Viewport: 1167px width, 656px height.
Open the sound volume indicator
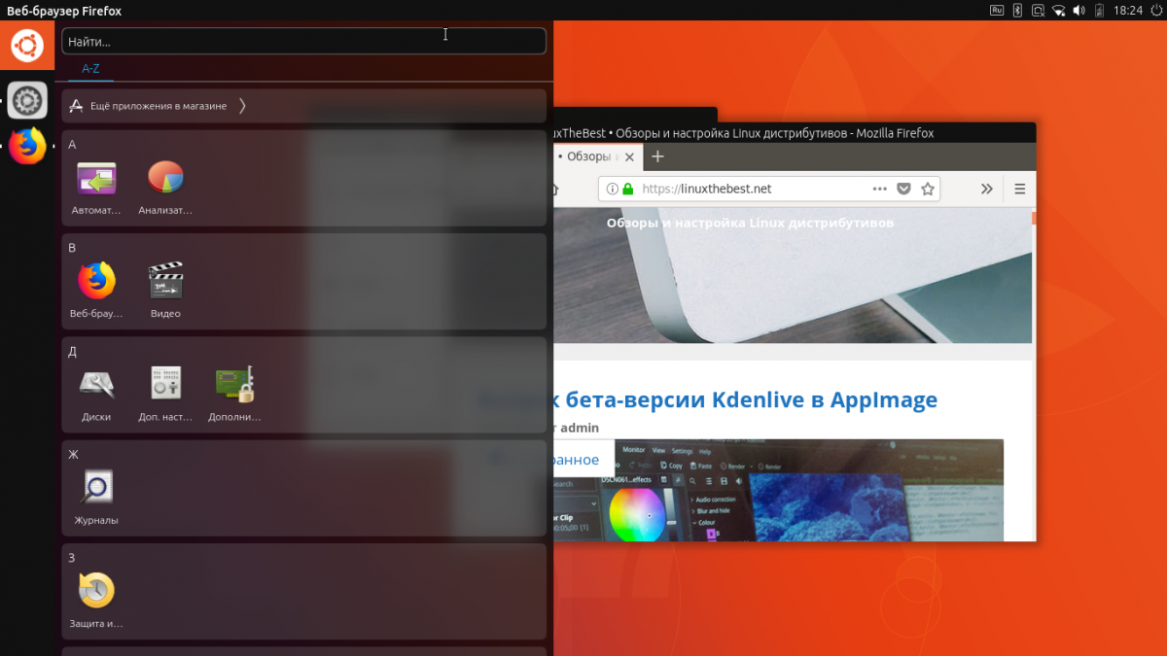coord(1080,10)
